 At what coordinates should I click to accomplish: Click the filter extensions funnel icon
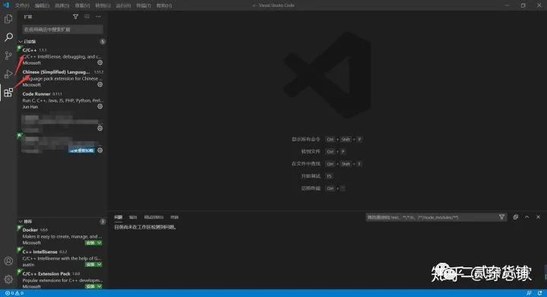click(x=75, y=17)
